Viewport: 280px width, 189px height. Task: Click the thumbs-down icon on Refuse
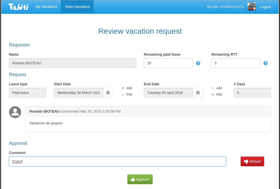click(246, 161)
